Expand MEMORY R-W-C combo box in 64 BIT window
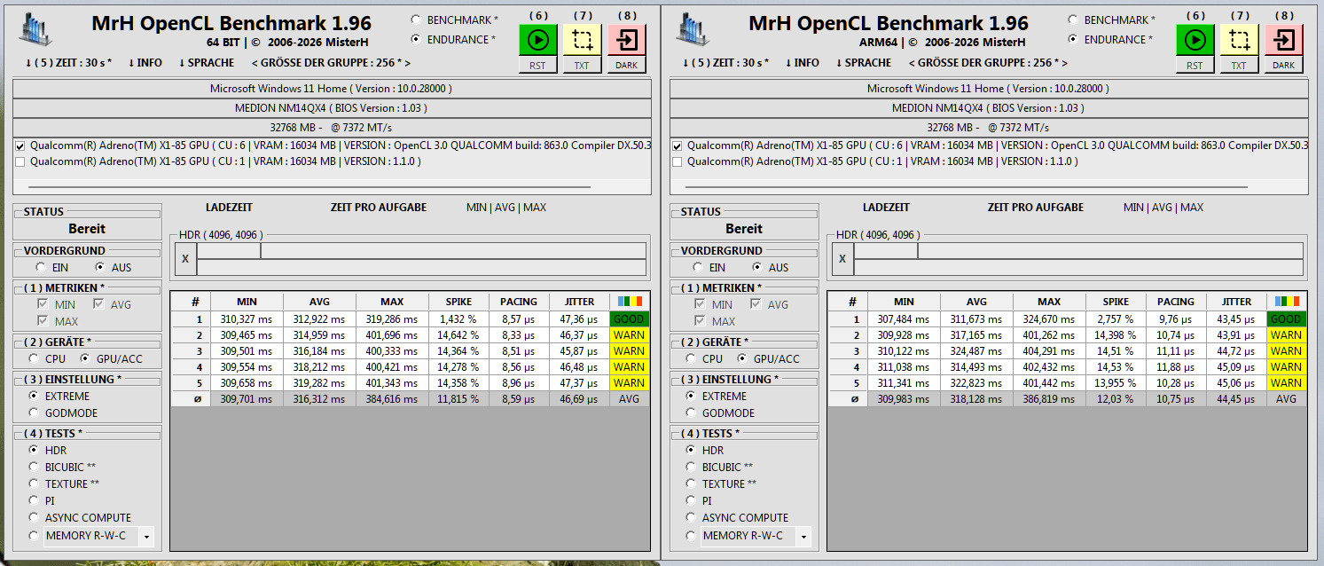 (x=146, y=536)
